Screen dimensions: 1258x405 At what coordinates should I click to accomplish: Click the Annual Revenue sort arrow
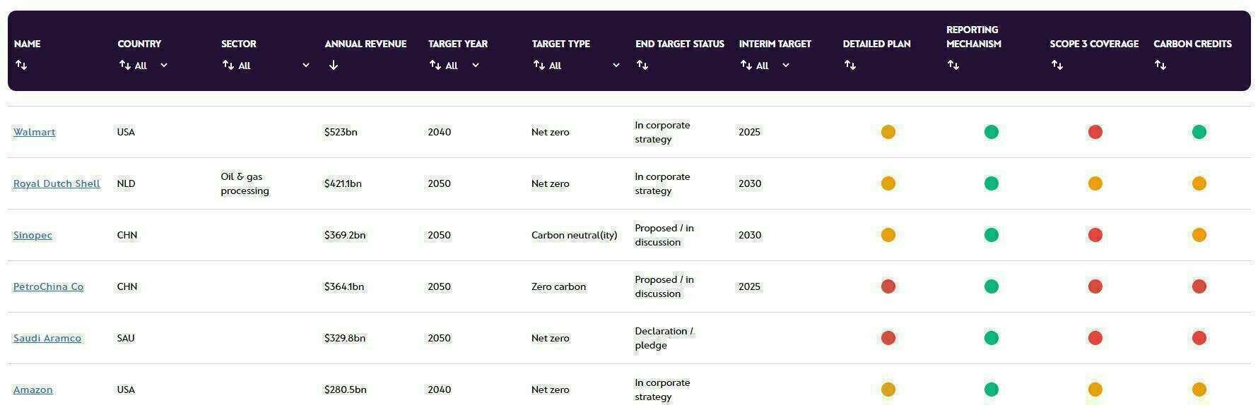[x=334, y=65]
